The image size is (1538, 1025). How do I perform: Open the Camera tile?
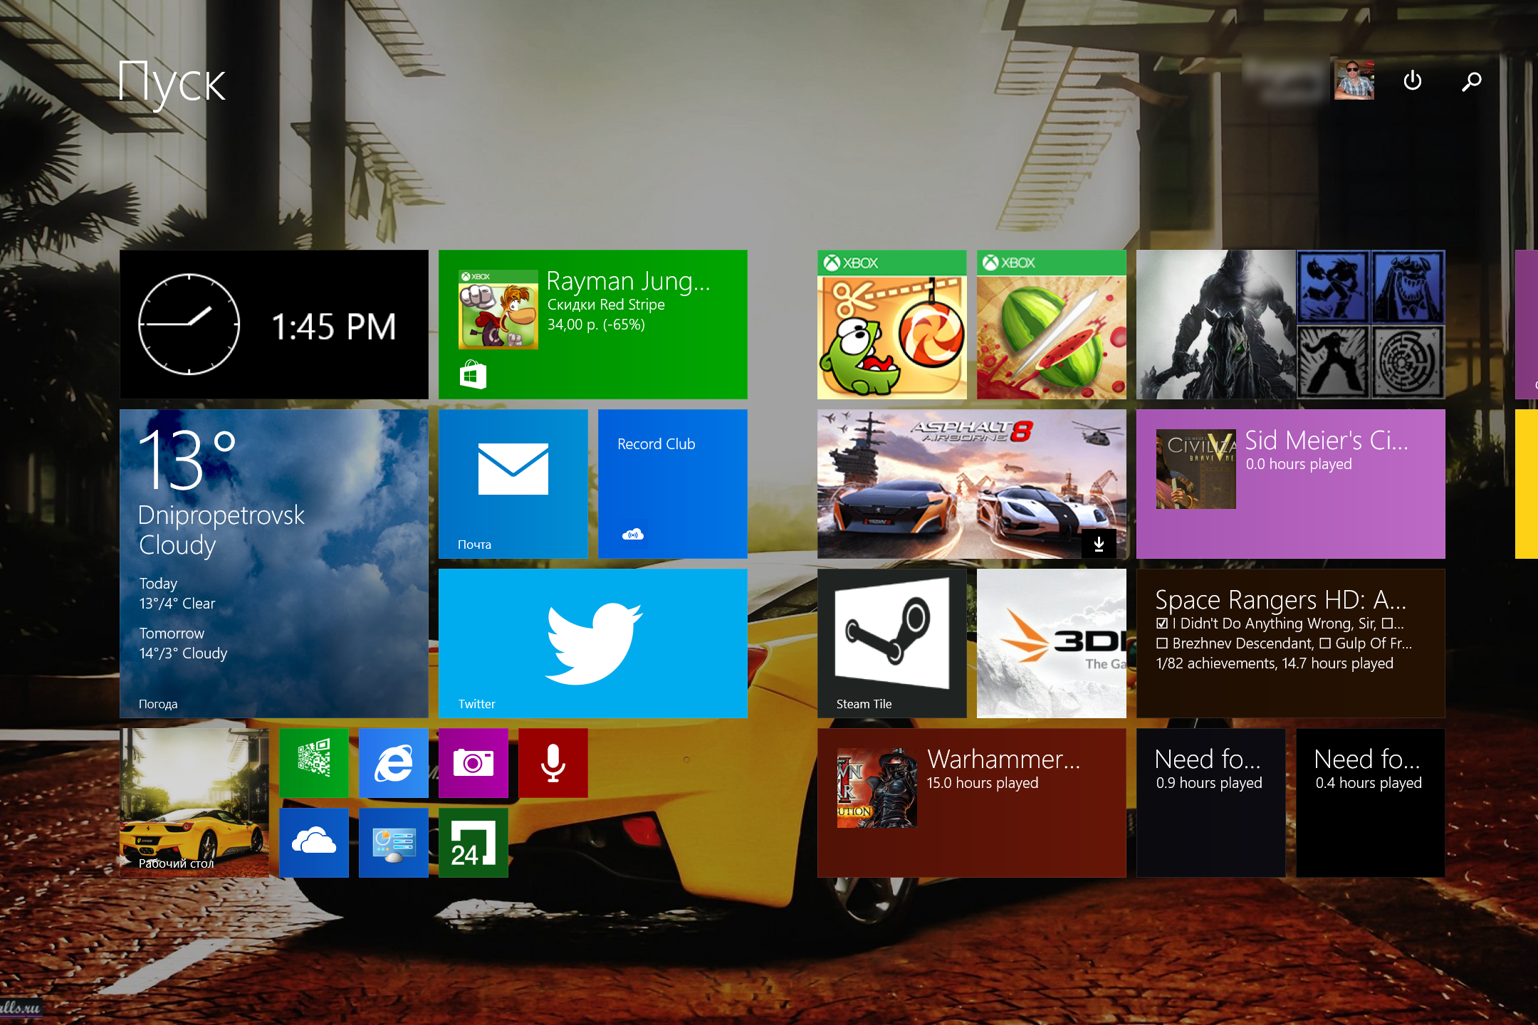coord(474,763)
